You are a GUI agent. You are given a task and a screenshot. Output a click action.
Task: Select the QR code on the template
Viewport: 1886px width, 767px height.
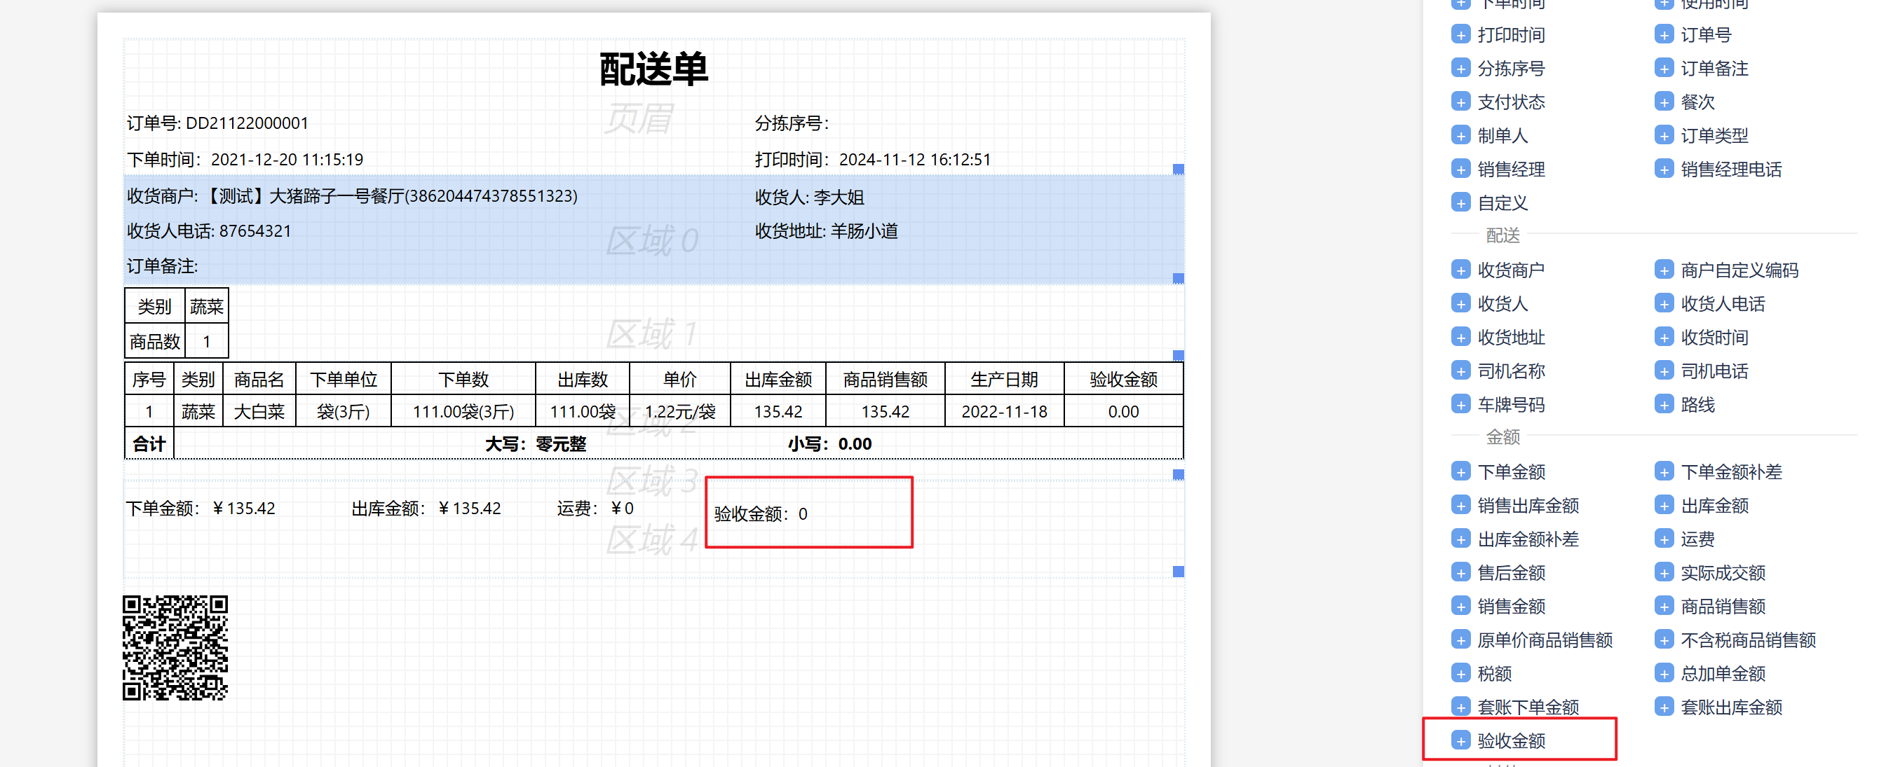[x=175, y=647]
